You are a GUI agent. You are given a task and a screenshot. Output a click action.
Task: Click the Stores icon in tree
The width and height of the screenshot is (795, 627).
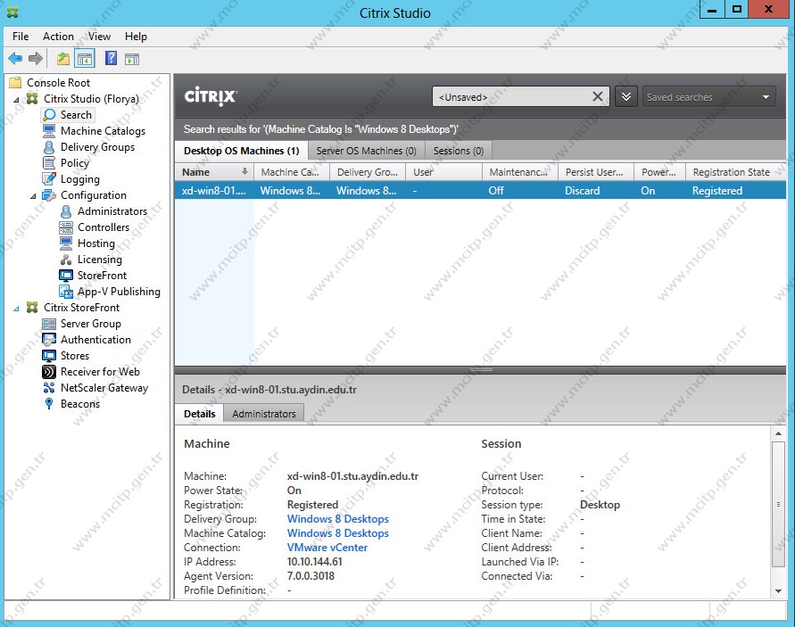tap(49, 355)
